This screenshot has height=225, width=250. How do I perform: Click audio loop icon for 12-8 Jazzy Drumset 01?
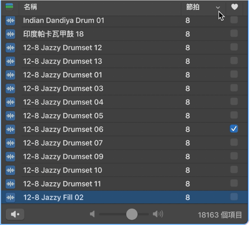10,75
